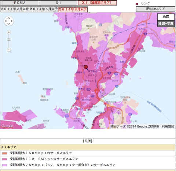
Task: Pan the map right with arrow
Action: pyautogui.click(x=12, y=21)
